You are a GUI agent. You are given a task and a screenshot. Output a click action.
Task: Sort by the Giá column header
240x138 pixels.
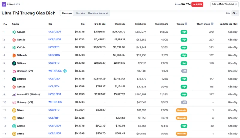coord(83,24)
